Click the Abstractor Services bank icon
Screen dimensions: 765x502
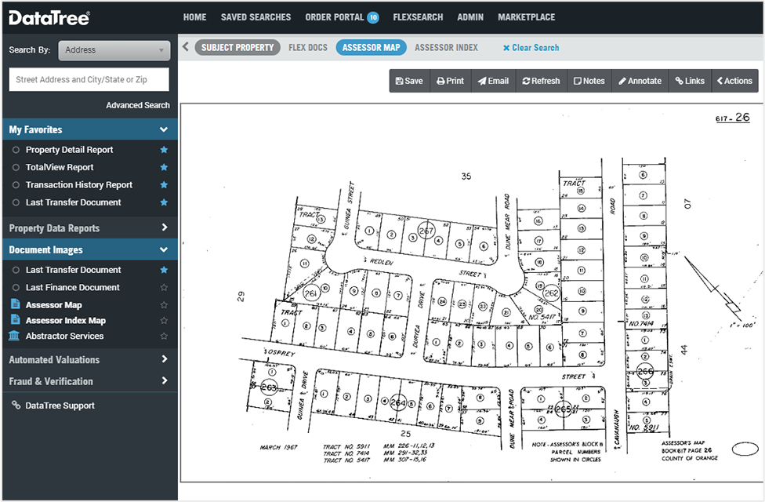point(16,336)
